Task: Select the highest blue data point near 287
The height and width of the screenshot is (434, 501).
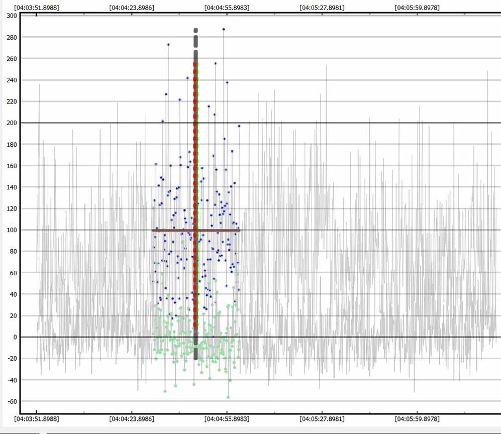Action: [x=224, y=29]
